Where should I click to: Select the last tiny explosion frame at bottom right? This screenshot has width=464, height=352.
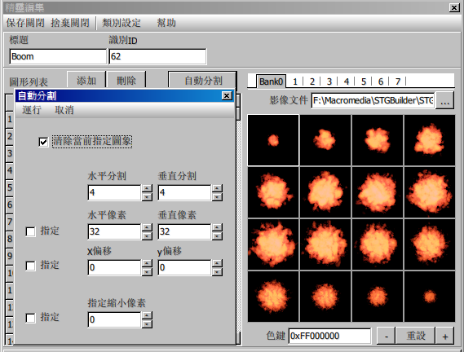coord(430,297)
